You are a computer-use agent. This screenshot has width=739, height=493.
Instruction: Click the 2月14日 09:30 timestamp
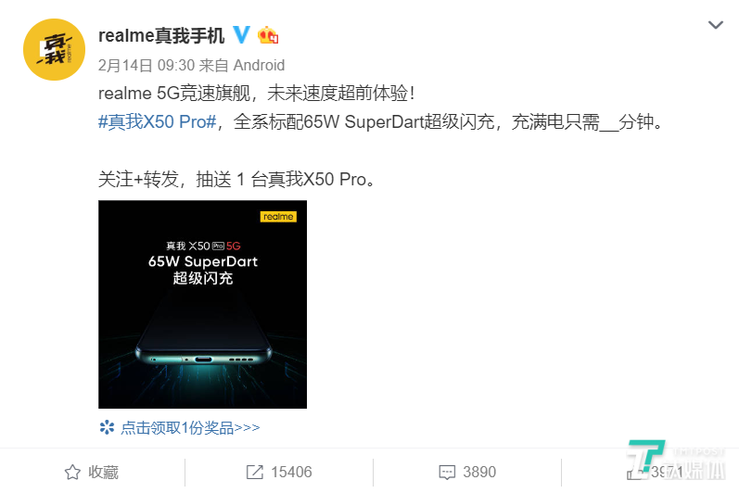pyautogui.click(x=145, y=65)
